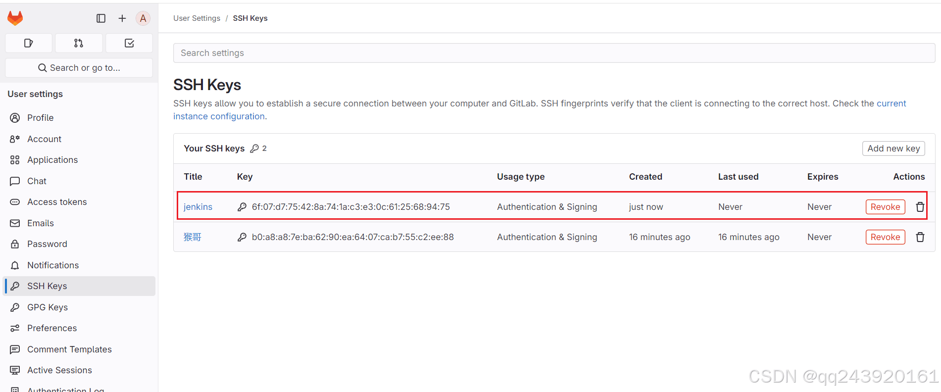Click Add new key button

pyautogui.click(x=893, y=148)
